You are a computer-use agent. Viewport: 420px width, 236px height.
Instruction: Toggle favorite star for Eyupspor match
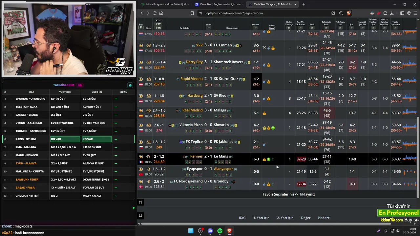pos(141,169)
